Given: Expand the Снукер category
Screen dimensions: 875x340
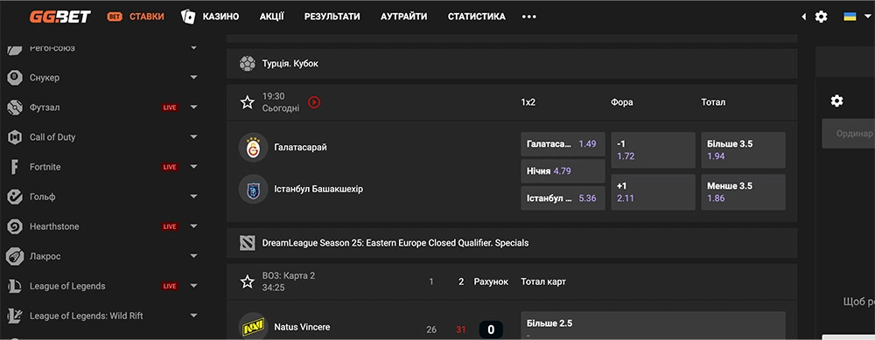Looking at the screenshot, I should [193, 78].
